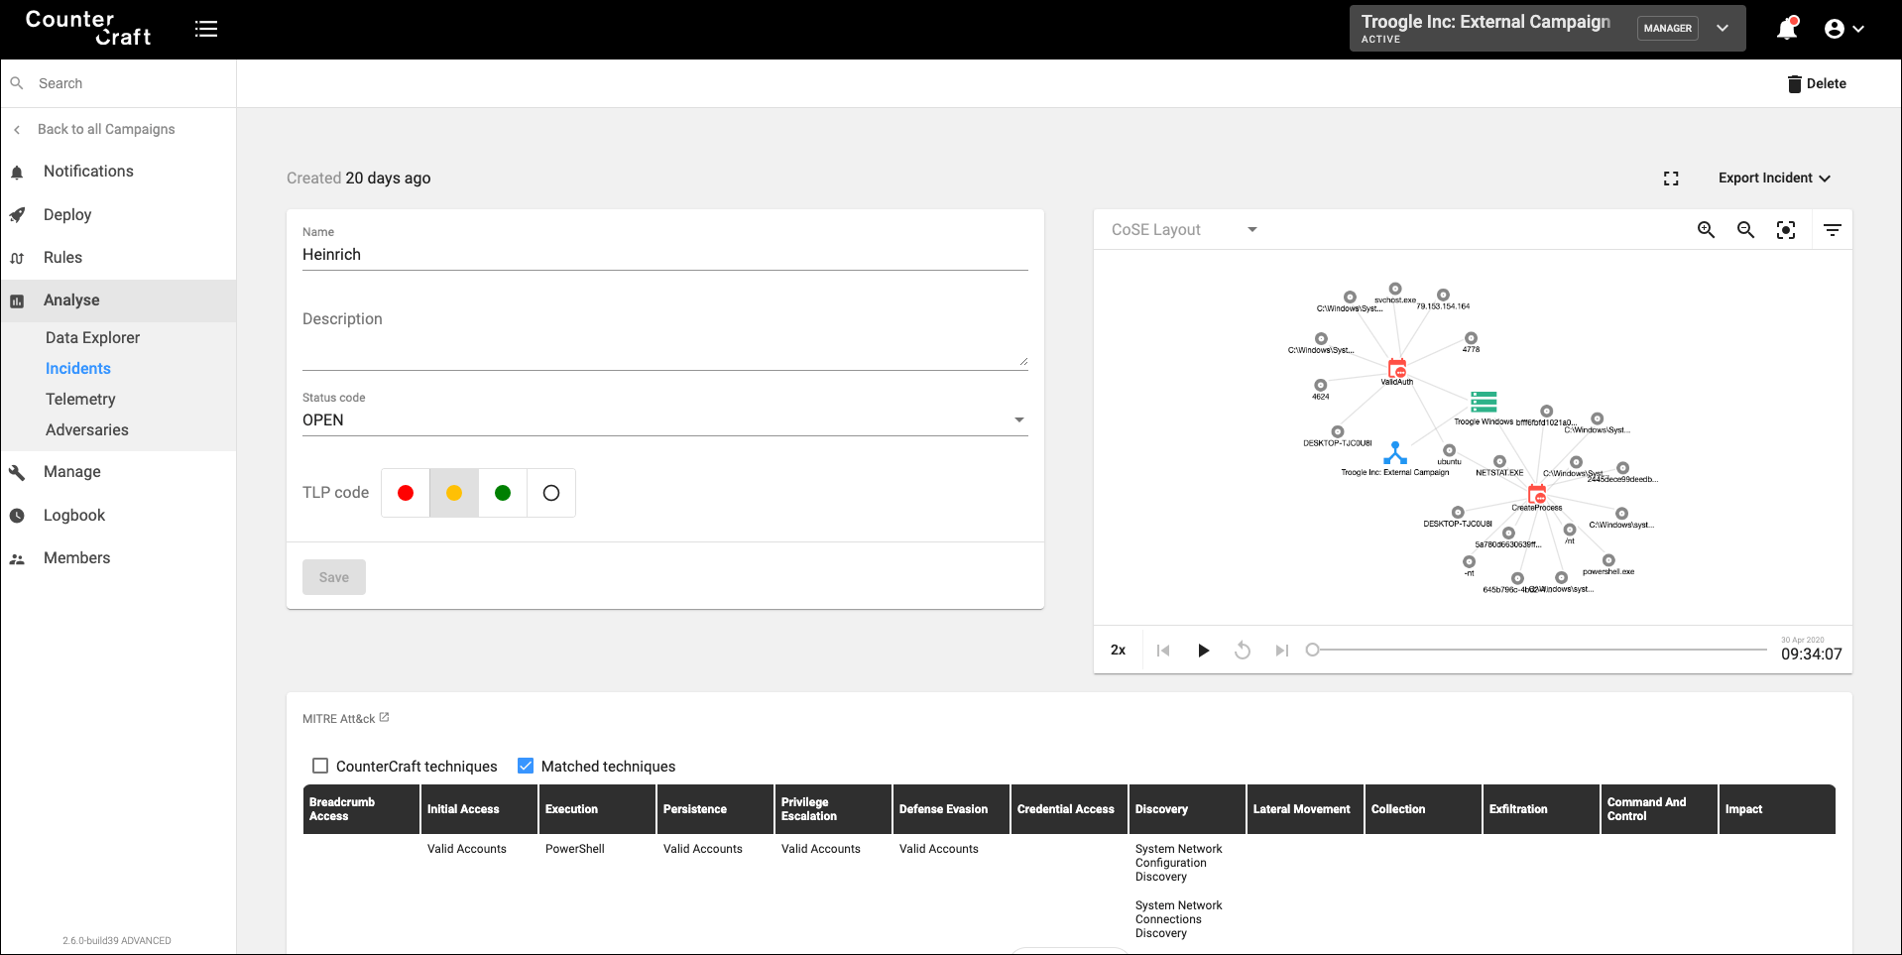
Task: Open the Members page
Action: (77, 558)
